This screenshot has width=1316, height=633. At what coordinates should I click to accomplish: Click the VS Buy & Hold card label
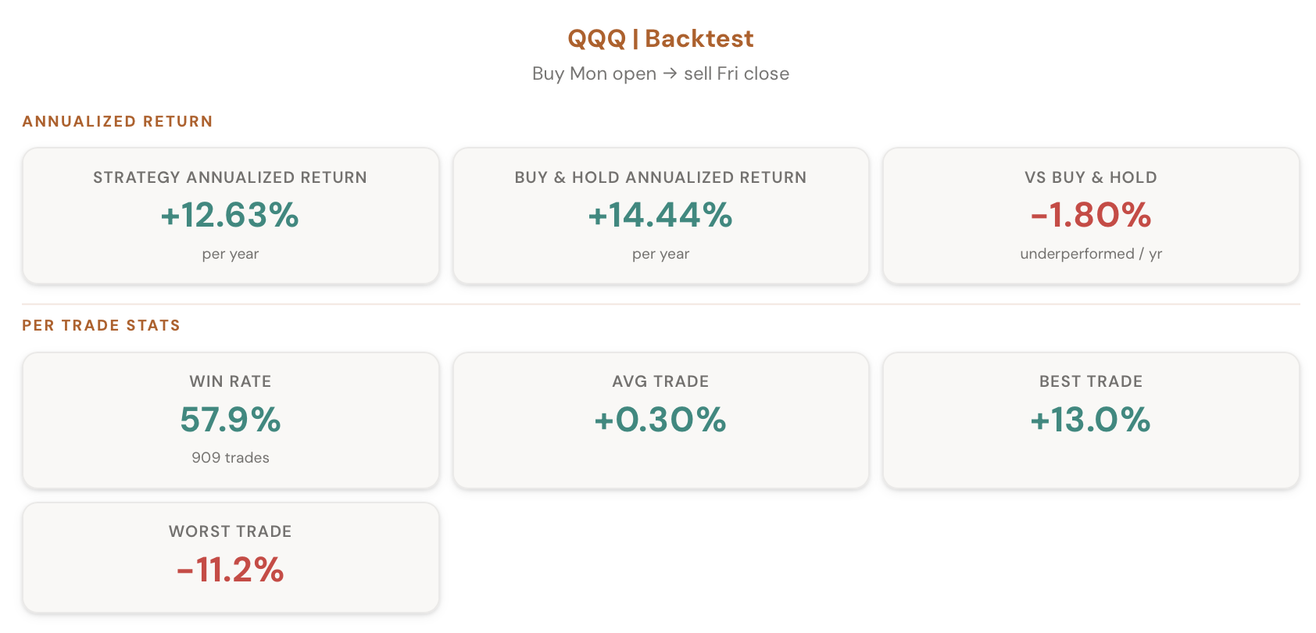pyautogui.click(x=1091, y=177)
